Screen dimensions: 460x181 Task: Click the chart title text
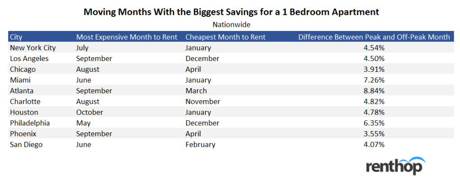point(231,12)
